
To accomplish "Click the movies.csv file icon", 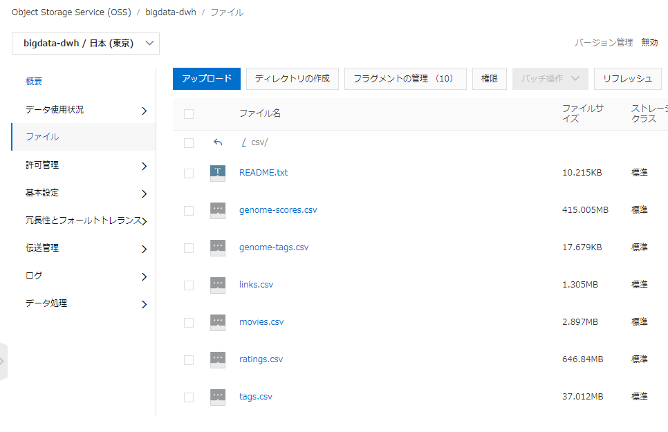I will click(218, 323).
